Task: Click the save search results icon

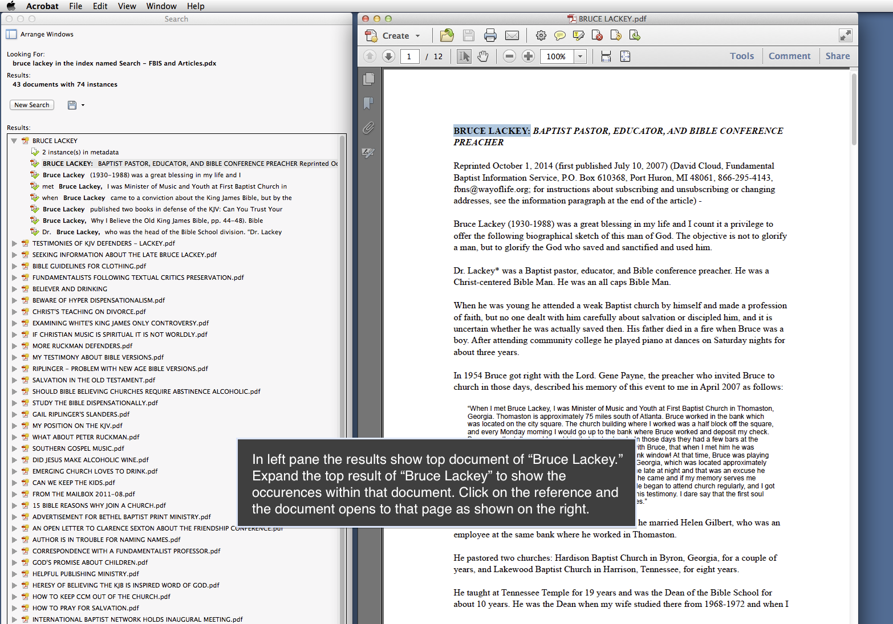Action: click(x=72, y=105)
